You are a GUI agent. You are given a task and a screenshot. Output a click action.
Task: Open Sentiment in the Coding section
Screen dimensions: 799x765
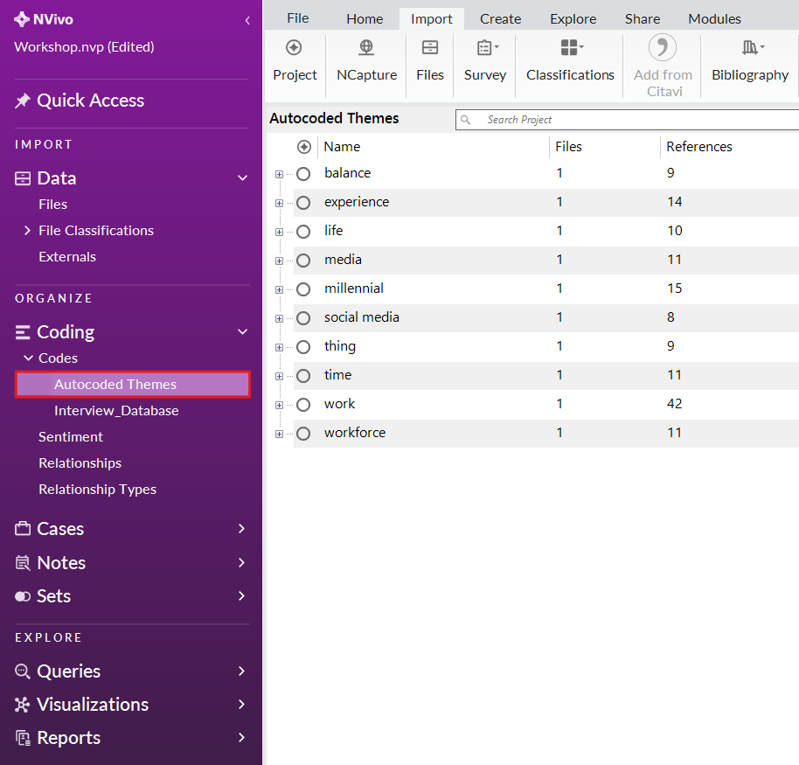coord(71,437)
